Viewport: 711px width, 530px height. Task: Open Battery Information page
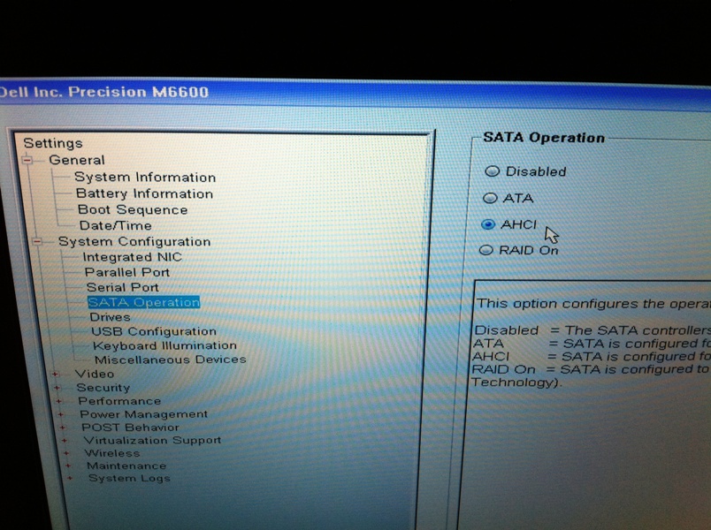(145, 193)
